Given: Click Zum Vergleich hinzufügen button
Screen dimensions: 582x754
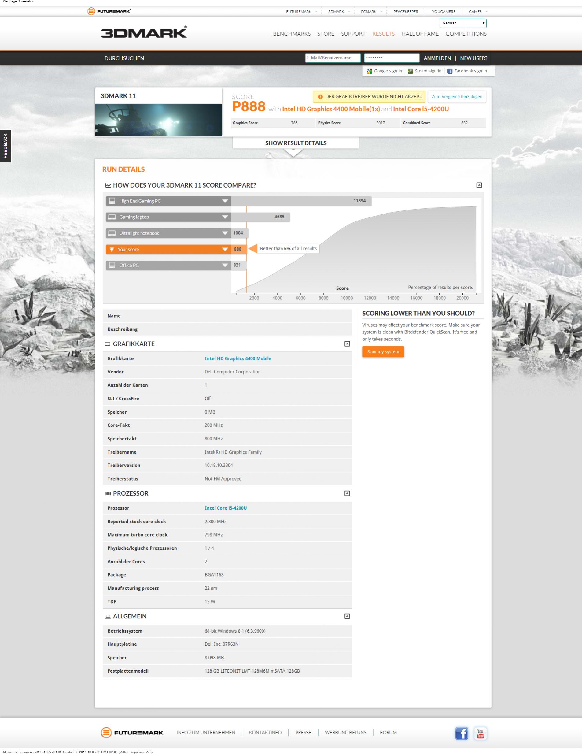Looking at the screenshot, I should 457,97.
